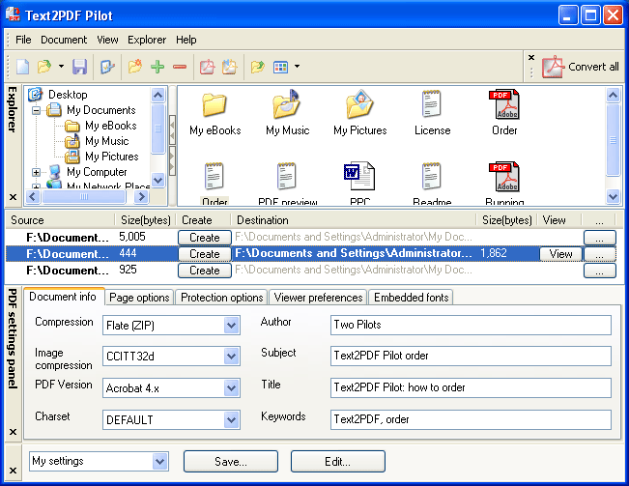
Task: Select the Running PDF file icon
Action: pos(504,177)
